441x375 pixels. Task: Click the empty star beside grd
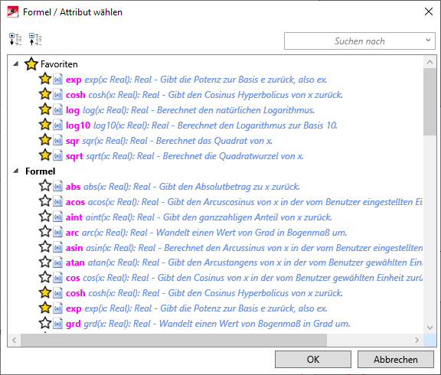click(45, 323)
